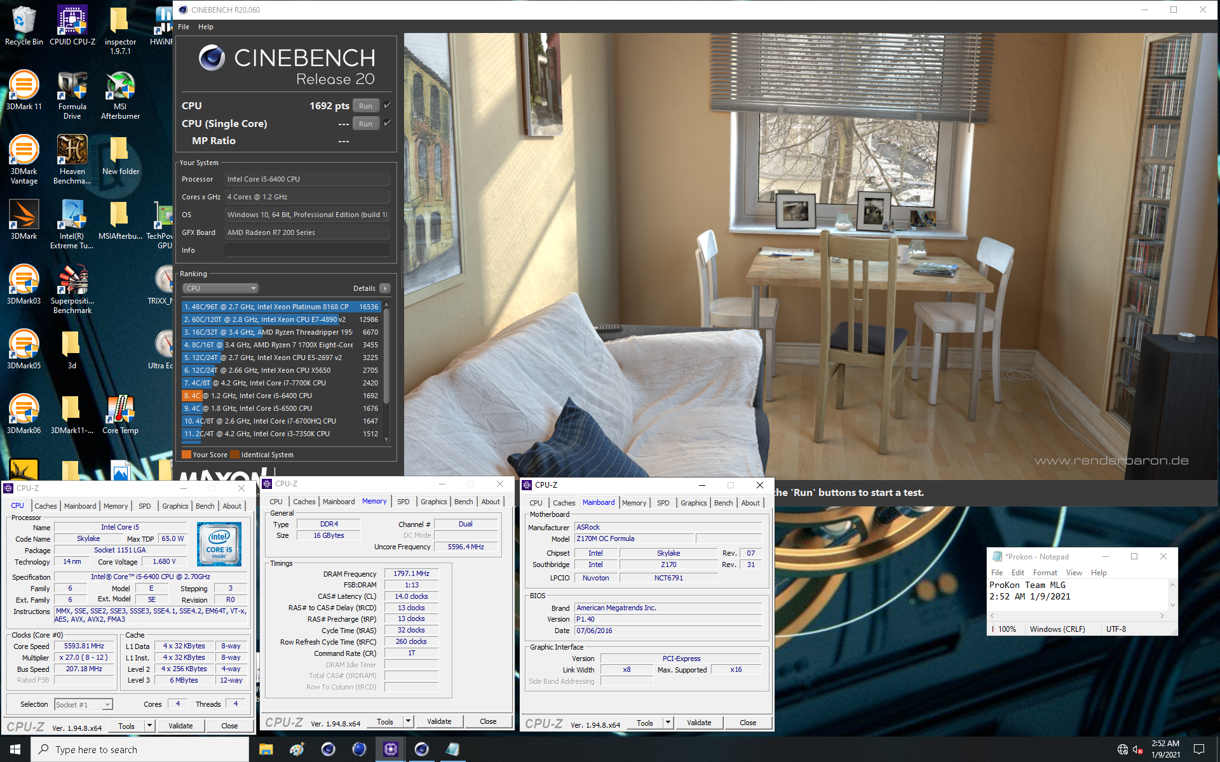The width and height of the screenshot is (1220, 762).
Task: Open Graphics tab in left CPU-Z
Action: click(x=175, y=506)
